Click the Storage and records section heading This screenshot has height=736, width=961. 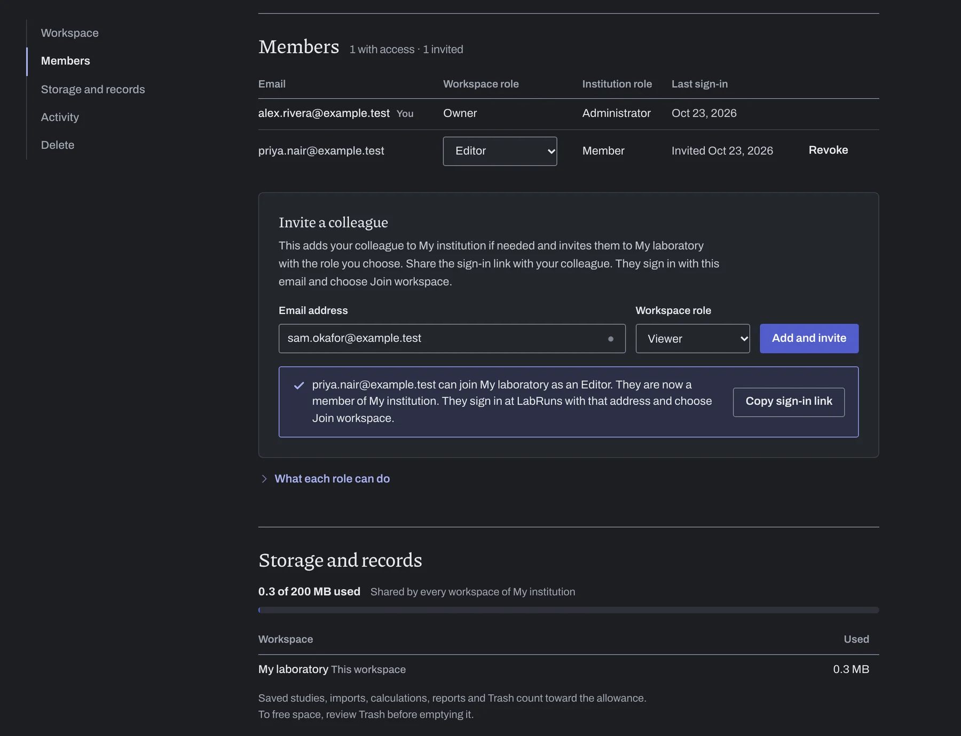pos(340,560)
